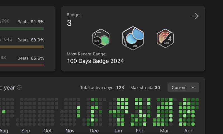Click Total active days 123 stat
223x134 pixels.
(102, 88)
